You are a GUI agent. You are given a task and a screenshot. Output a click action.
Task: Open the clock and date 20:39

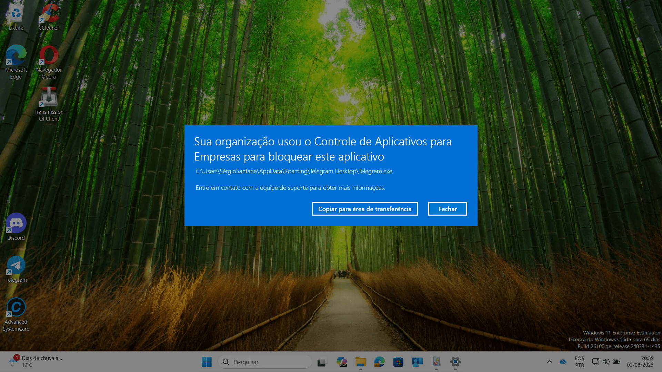(640, 362)
